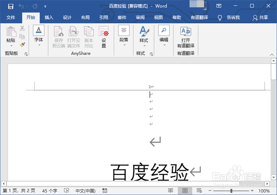Screen dimensions: 277x195
Task: Launch the 样式 pane dialog launcher
Action: pos(151,54)
